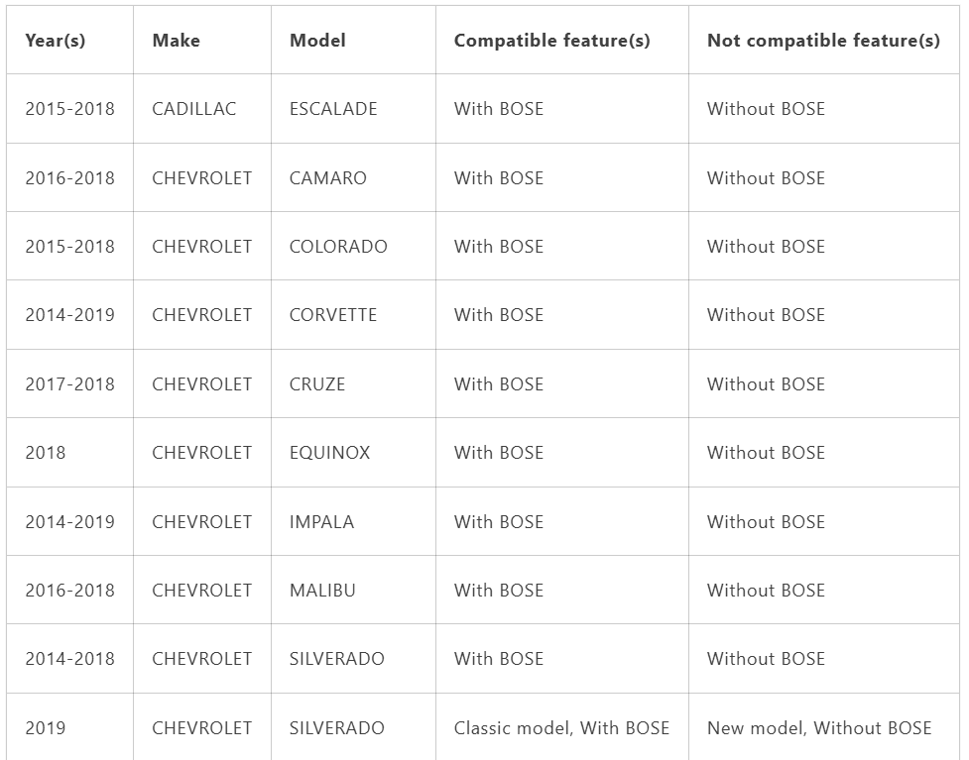Click the New model, Without BOSE cell
Screen dimensions: 969x760
pyautogui.click(x=819, y=728)
